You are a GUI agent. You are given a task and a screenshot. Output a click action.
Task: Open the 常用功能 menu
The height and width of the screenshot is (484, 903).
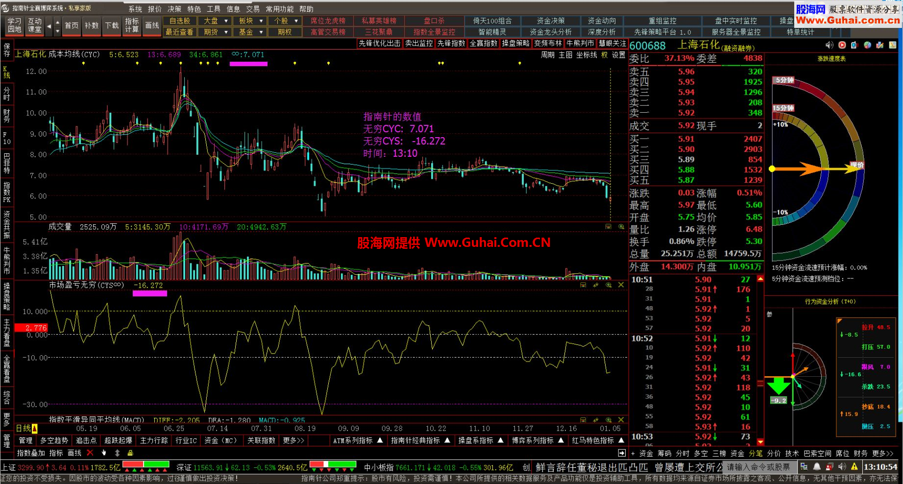pyautogui.click(x=280, y=9)
